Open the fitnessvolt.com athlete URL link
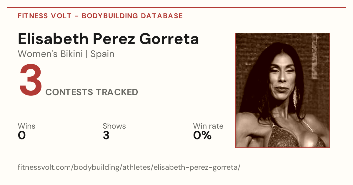 coord(129,168)
